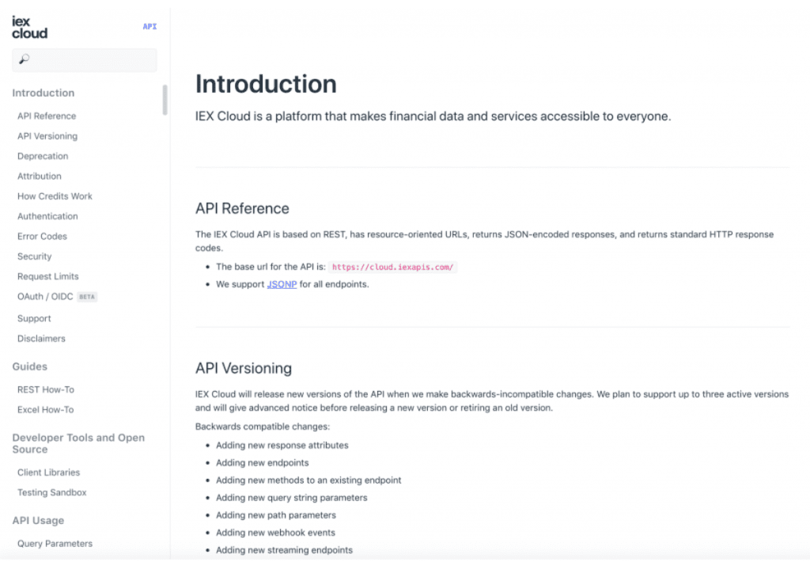Viewport: 810px width, 570px height.
Task: Open Request Limits in sidebar
Action: (x=48, y=276)
